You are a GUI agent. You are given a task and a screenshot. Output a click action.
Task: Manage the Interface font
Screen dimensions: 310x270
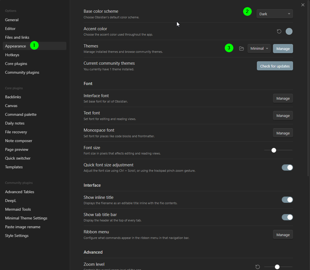pyautogui.click(x=283, y=99)
